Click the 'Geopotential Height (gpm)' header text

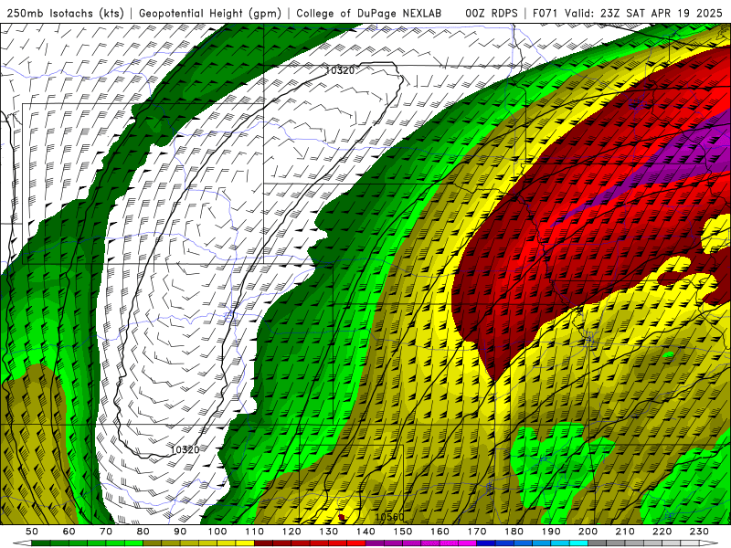210,13
